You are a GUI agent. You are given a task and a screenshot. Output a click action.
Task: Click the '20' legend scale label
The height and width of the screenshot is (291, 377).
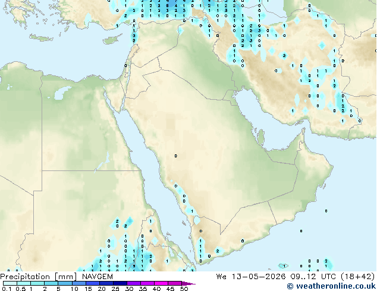[102, 289]
